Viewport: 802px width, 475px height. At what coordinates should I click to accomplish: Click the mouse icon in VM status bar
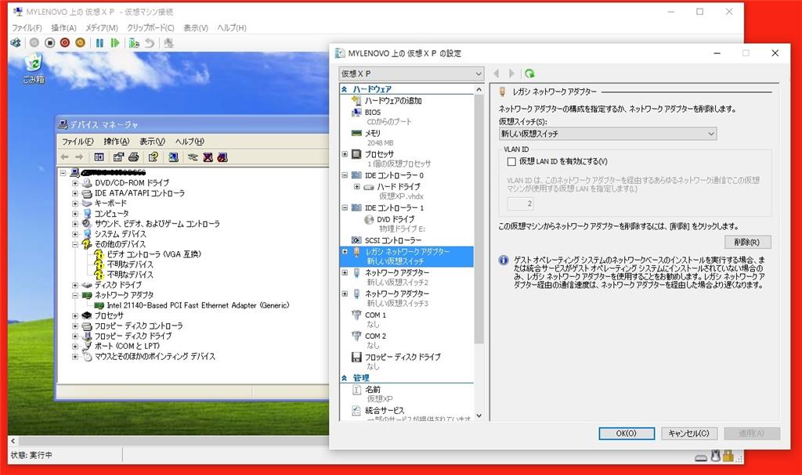point(716,455)
